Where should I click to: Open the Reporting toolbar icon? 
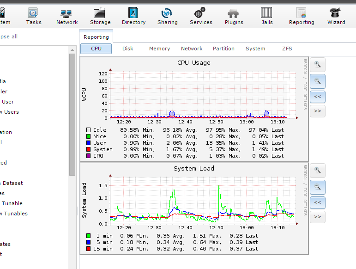point(302,16)
